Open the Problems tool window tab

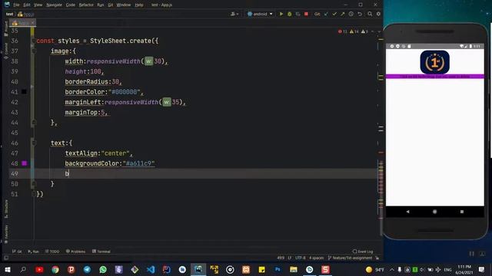pyautogui.click(x=75, y=251)
